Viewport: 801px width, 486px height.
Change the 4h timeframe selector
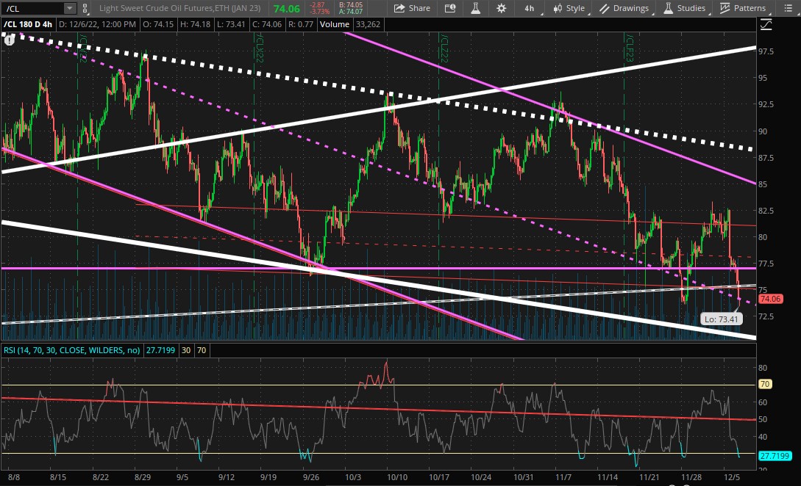click(529, 8)
